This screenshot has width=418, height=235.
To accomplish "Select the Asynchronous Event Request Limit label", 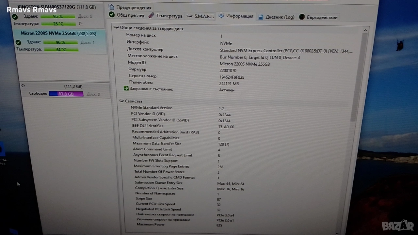I will point(163,155).
